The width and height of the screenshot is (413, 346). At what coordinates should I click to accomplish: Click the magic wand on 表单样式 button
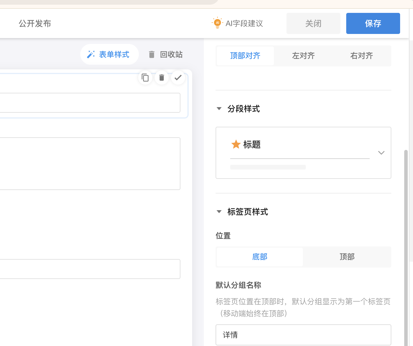(91, 54)
